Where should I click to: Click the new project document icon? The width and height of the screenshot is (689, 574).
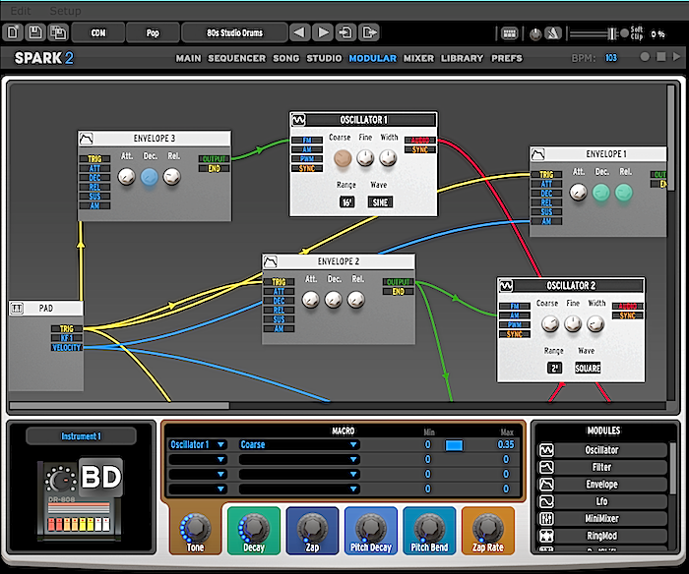pos(14,32)
